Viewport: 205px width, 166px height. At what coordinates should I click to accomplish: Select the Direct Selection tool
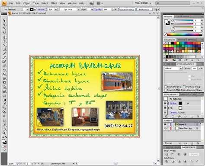click(x=4, y=24)
